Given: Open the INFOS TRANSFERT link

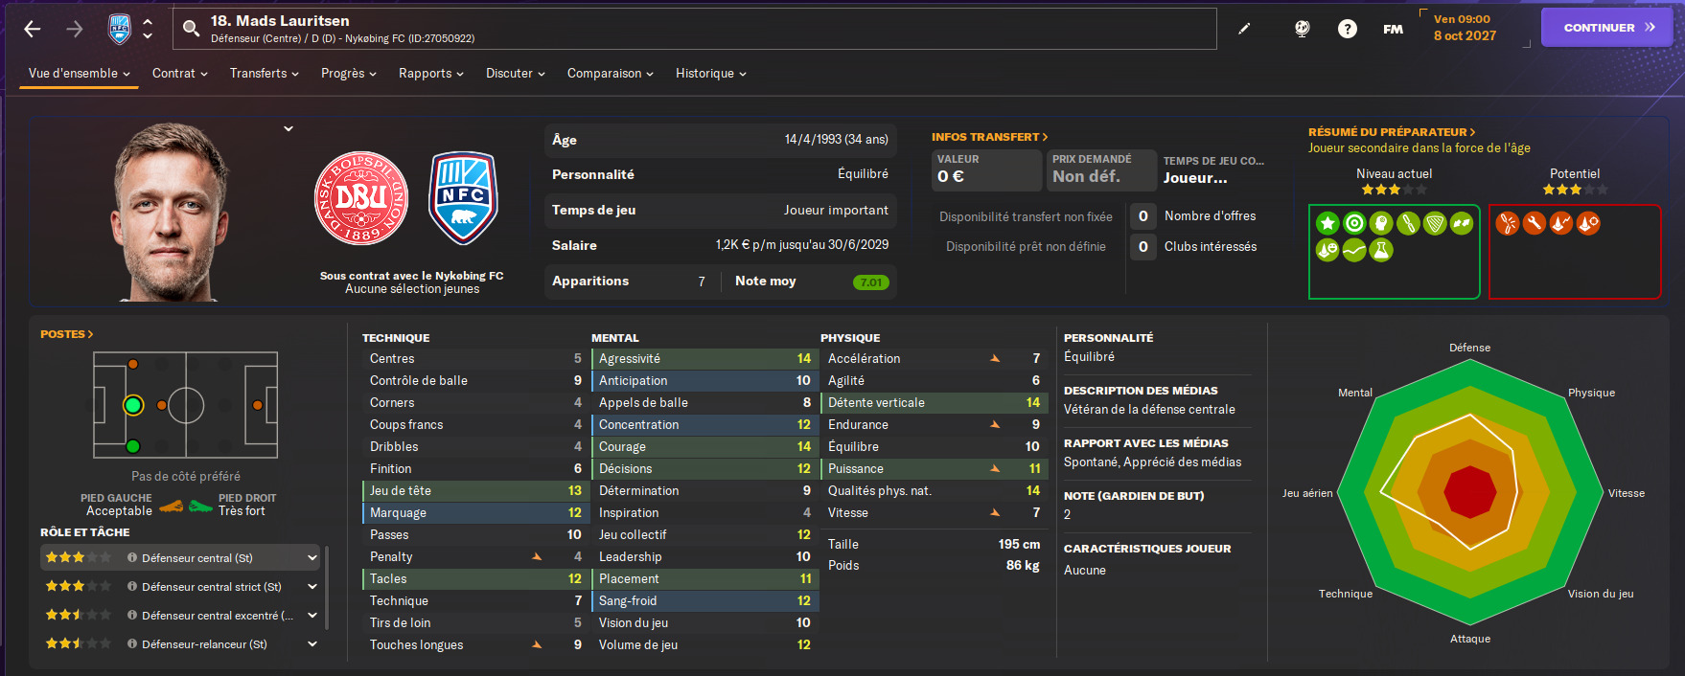Looking at the screenshot, I should point(989,137).
